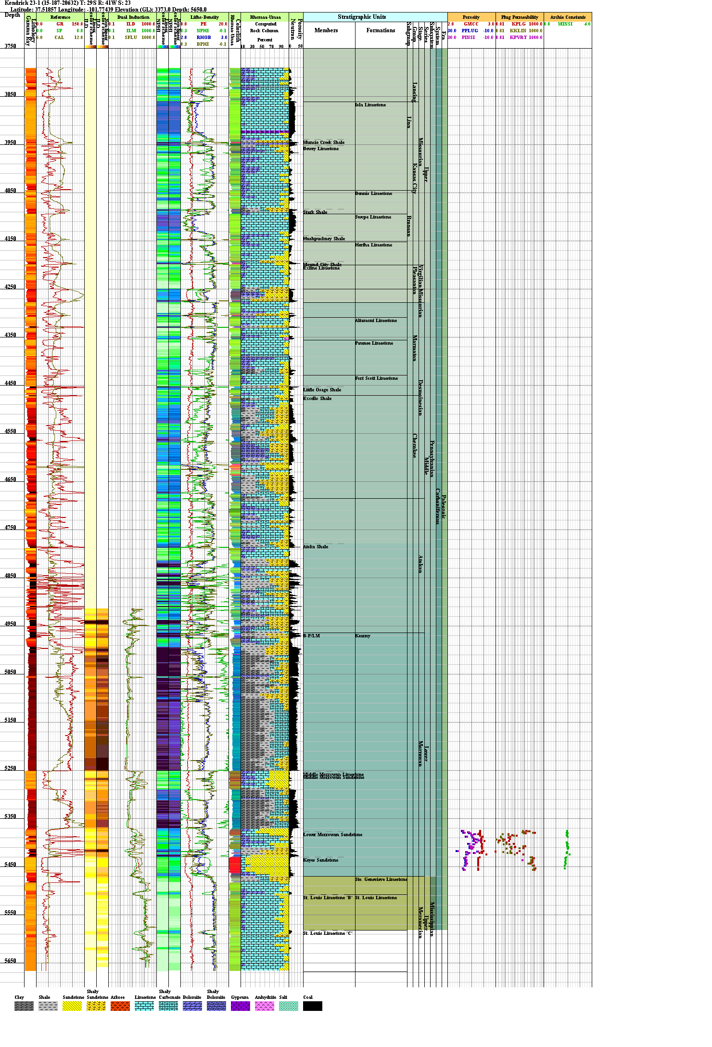Click the Hertha Limestone formation label
Image resolution: width=712 pixels, height=1047 pixels.
(x=374, y=245)
